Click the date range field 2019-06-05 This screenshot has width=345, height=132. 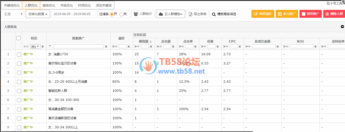point(74,14)
